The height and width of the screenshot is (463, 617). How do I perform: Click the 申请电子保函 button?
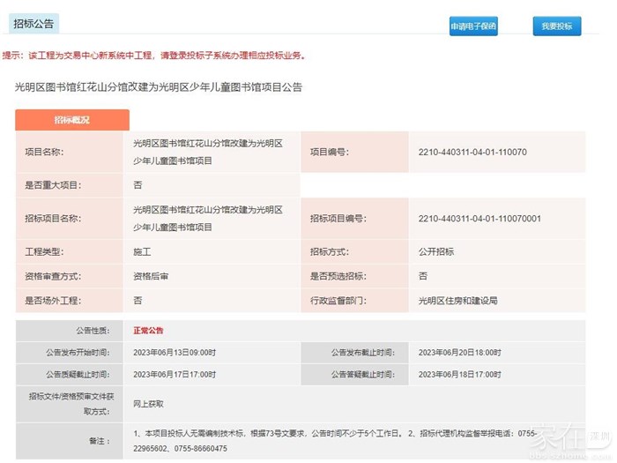pos(473,26)
